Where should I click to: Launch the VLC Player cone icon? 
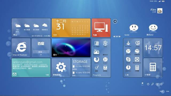tap(128, 44)
